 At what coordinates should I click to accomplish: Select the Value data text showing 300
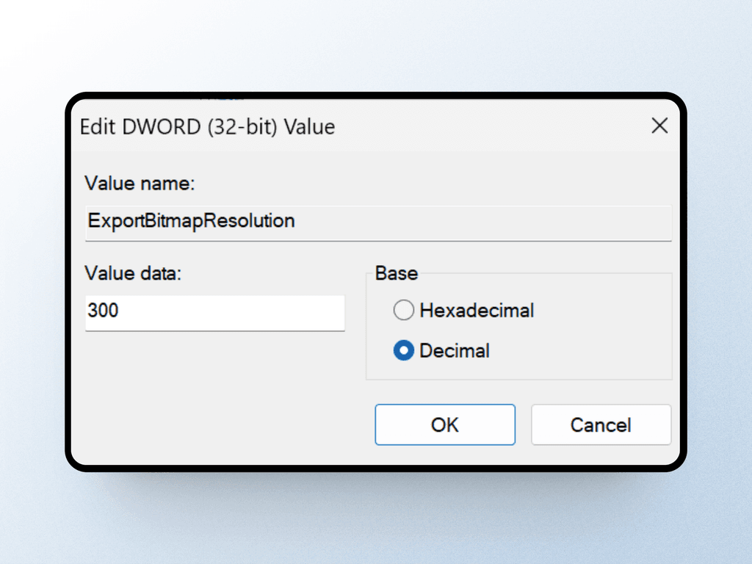click(214, 313)
